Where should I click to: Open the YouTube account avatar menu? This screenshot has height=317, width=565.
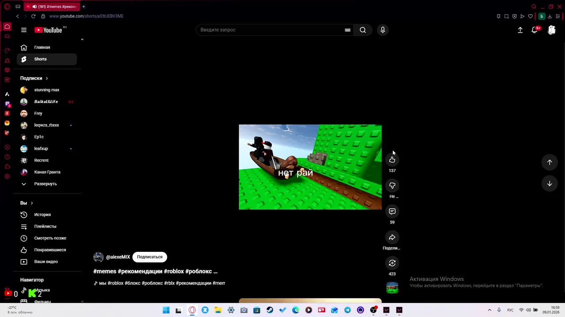552,30
